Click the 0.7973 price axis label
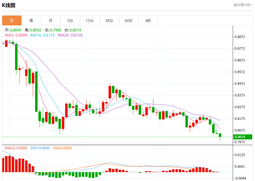Viewport: 255px width, 181px height. [240, 142]
